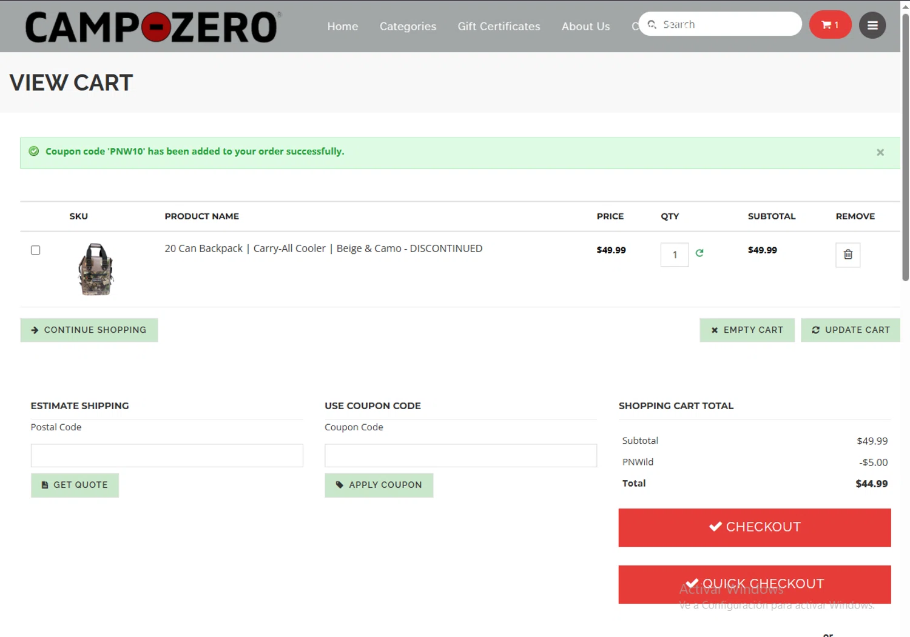Screen dimensions: 910x637
Task: Click the PRICE column header
Action: (610, 216)
